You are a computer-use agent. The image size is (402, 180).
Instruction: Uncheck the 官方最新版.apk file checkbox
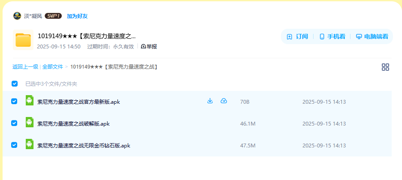pyautogui.click(x=14, y=101)
